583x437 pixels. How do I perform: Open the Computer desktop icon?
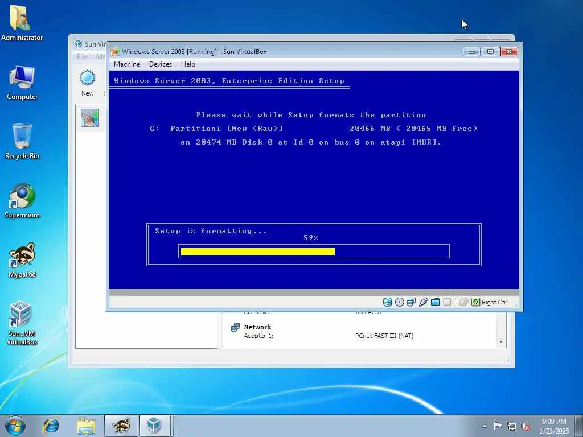click(22, 83)
